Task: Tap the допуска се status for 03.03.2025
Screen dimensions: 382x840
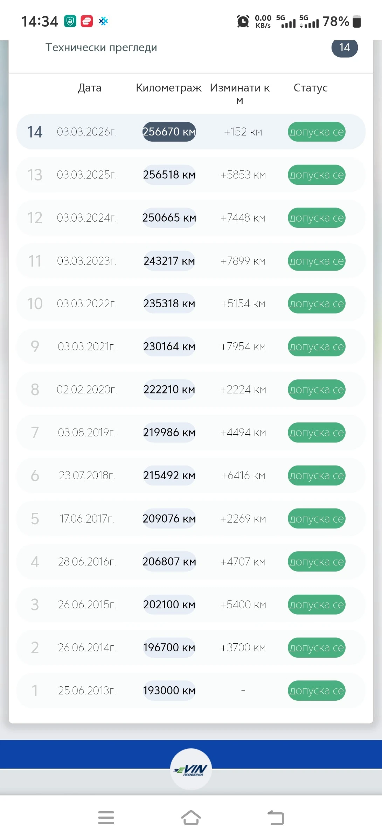Action: pyautogui.click(x=317, y=175)
